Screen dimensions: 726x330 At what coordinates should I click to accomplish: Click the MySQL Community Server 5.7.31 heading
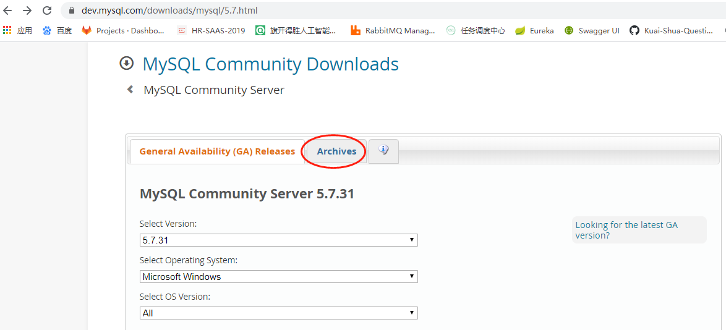pyautogui.click(x=247, y=194)
